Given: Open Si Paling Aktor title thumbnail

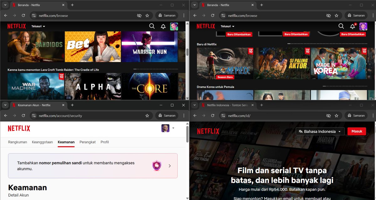Looking at the screenshot, I should pyautogui.click(x=282, y=63).
